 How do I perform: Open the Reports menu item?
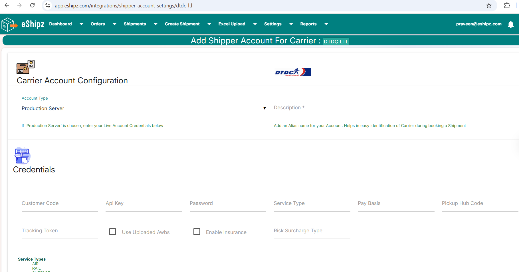308,24
